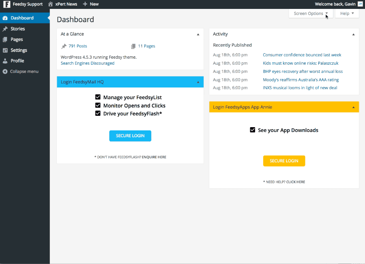Open BHP eyes recovery after worst annual loss

click(x=303, y=71)
